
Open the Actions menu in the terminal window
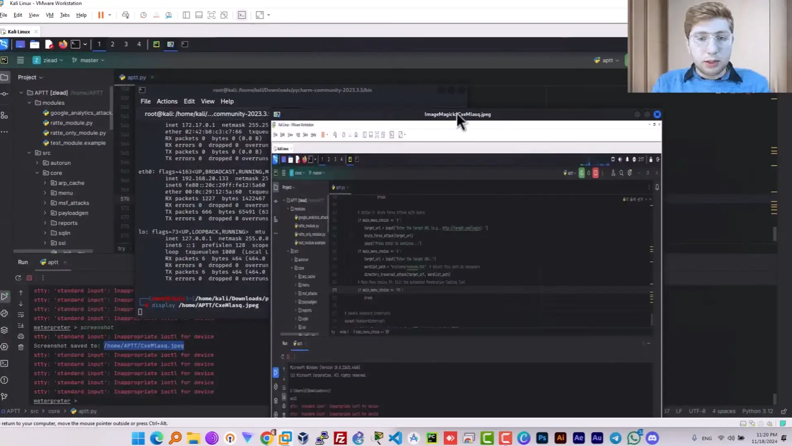167,101
